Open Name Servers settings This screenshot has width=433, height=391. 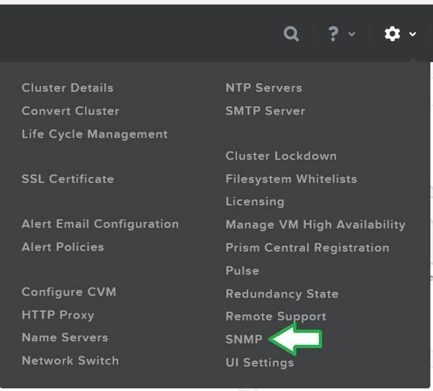tap(65, 338)
